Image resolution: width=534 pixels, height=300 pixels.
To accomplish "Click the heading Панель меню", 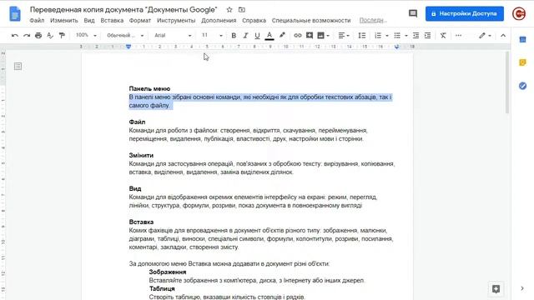I will coord(149,89).
